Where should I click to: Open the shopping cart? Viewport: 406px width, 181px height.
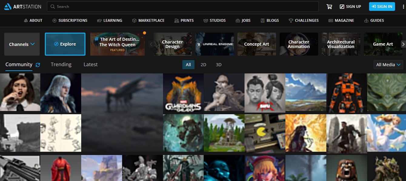[x=329, y=6]
